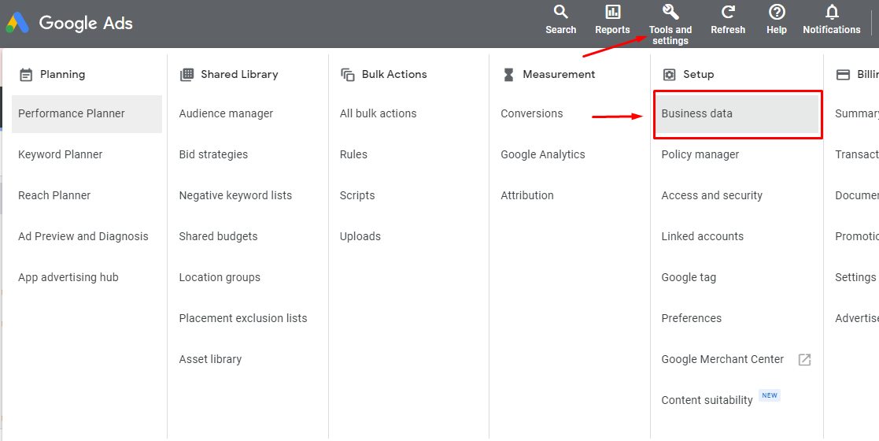The width and height of the screenshot is (879, 441).
Task: Open All bulk actions
Action: coord(379,113)
